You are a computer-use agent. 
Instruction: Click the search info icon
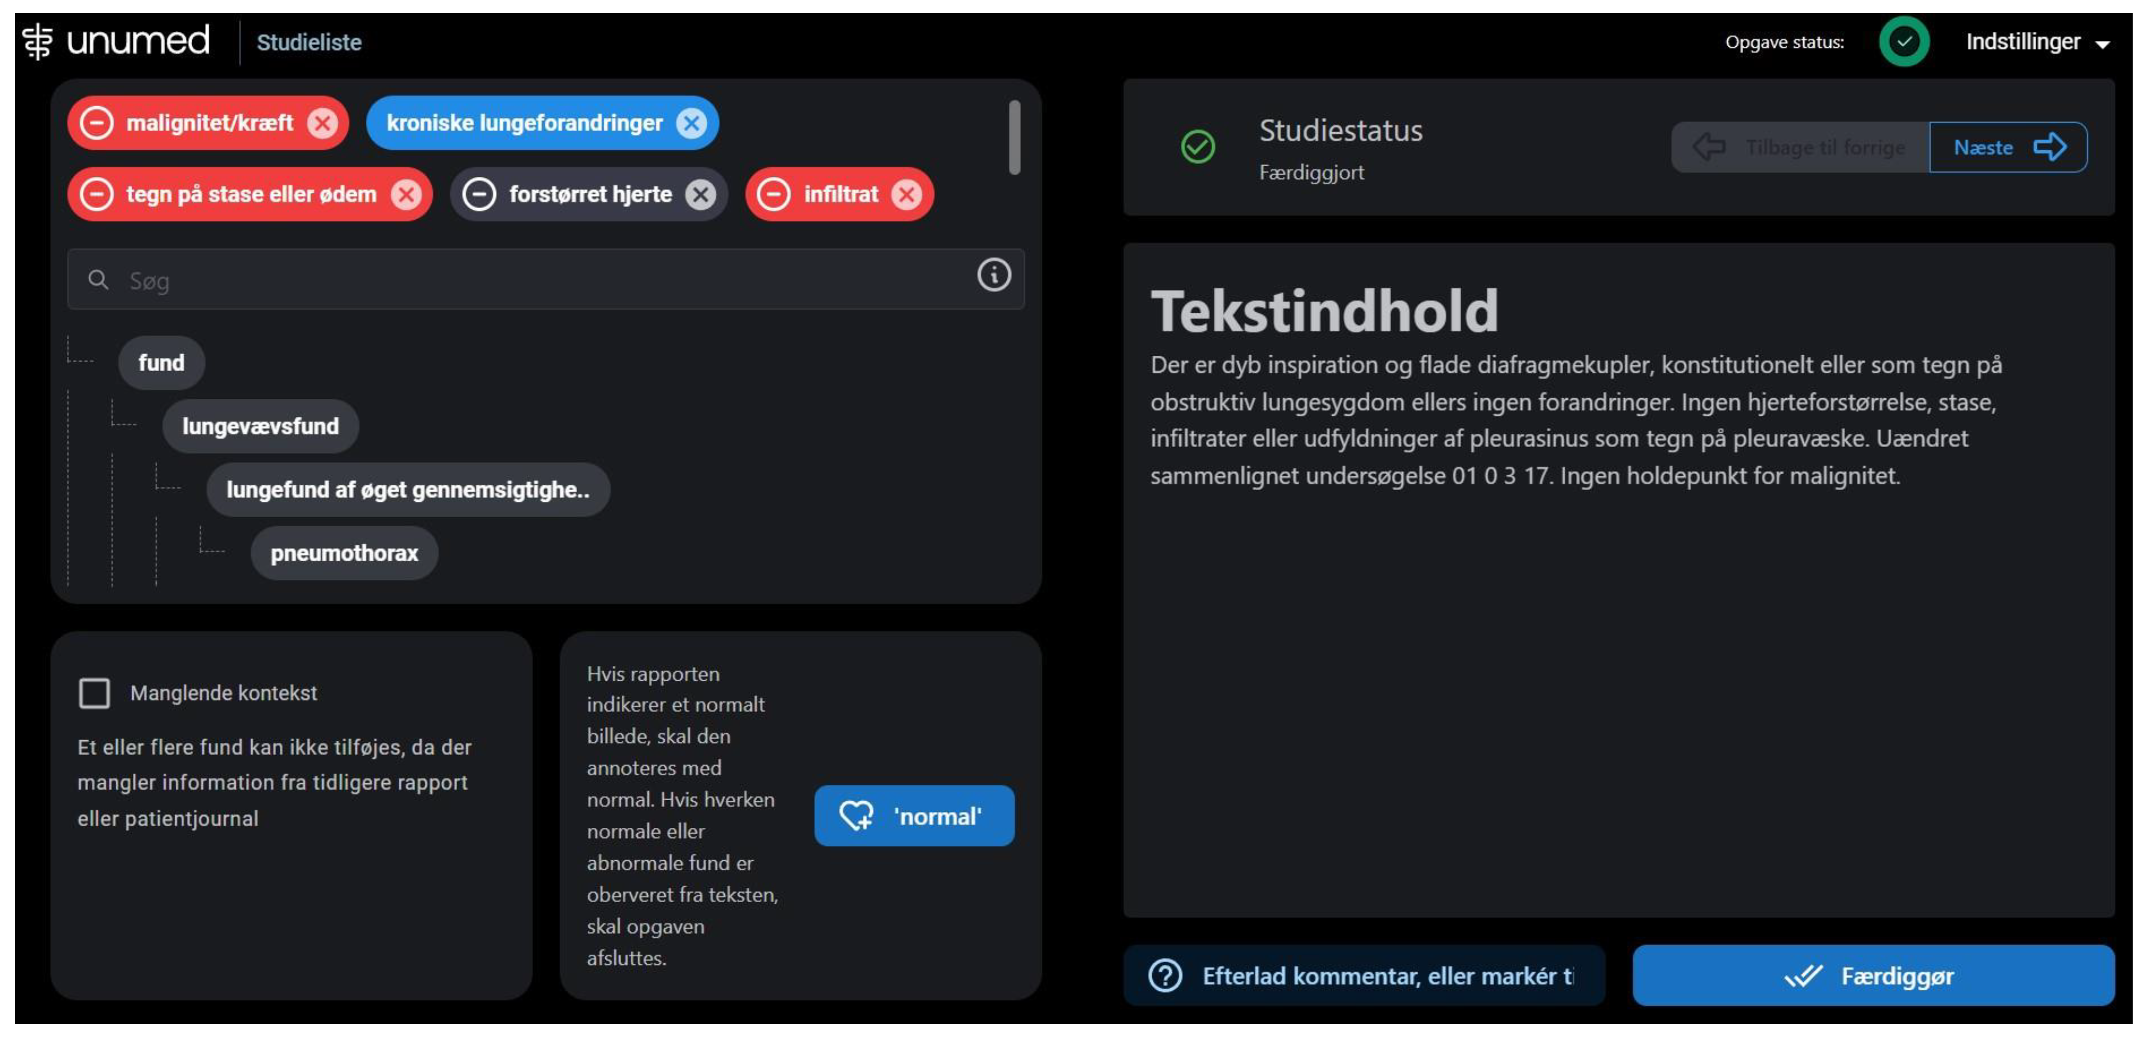993,276
